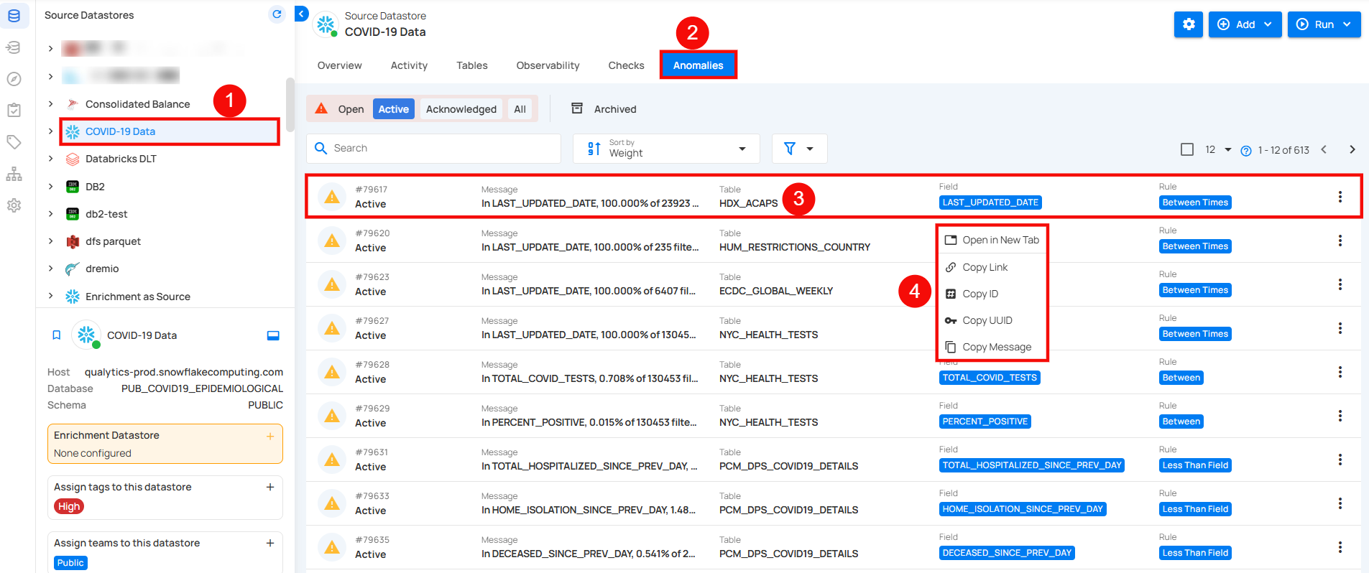Refresh the Source Datastores list
1369x573 pixels.
pos(277,14)
